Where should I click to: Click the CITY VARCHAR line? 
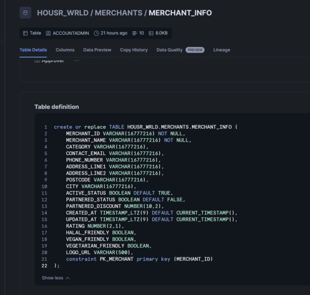[x=101, y=186]
